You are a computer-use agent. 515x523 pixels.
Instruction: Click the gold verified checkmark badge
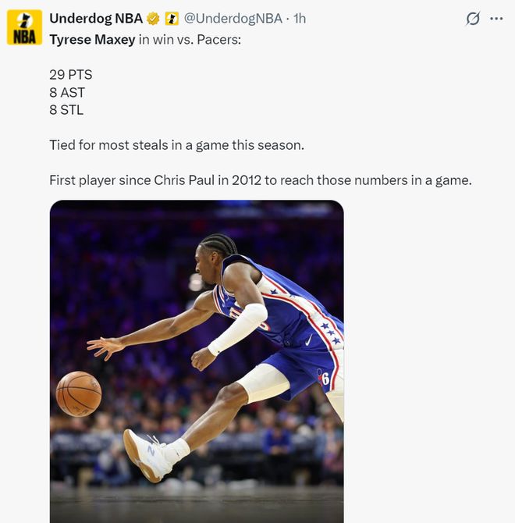(x=153, y=19)
